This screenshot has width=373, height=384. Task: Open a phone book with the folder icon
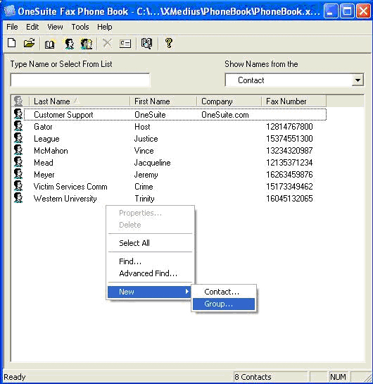point(29,44)
